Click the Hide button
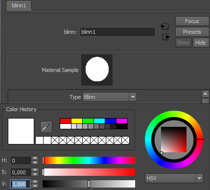The width and height of the screenshot is (210, 190). pyautogui.click(x=201, y=43)
